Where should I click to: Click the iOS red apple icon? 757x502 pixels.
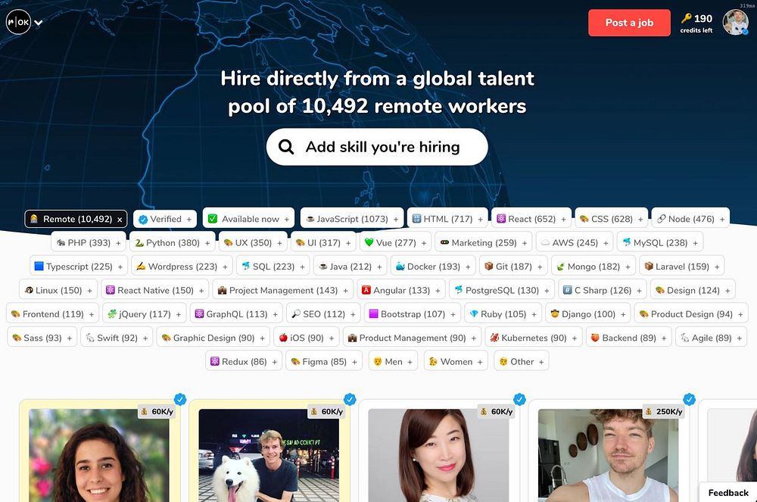(x=283, y=338)
